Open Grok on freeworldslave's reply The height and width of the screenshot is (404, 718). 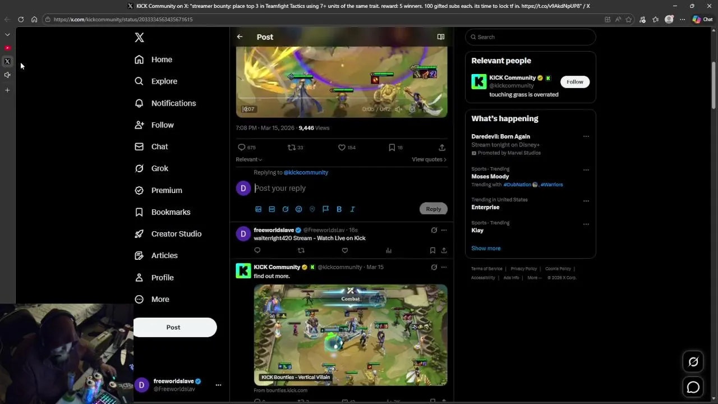click(434, 230)
